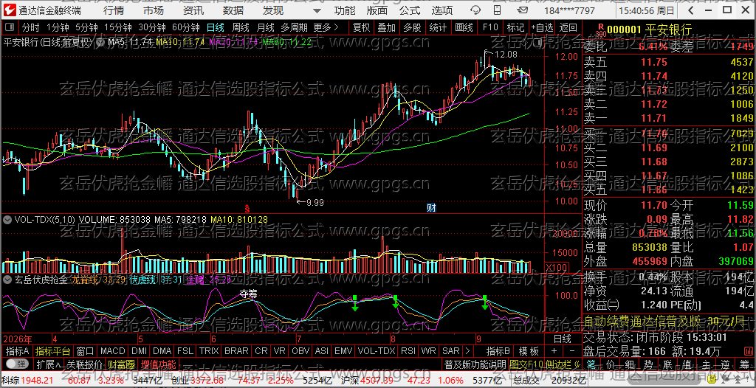Select the RSI indicator tab
756x388 pixels.
tap(408, 351)
